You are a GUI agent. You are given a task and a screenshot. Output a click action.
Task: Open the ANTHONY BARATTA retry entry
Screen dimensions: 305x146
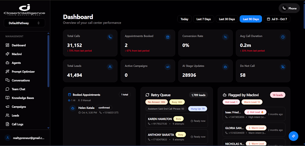coord(177,137)
